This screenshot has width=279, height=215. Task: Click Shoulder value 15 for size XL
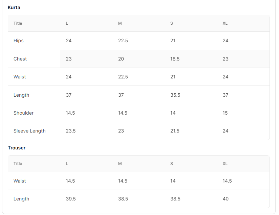coord(225,113)
